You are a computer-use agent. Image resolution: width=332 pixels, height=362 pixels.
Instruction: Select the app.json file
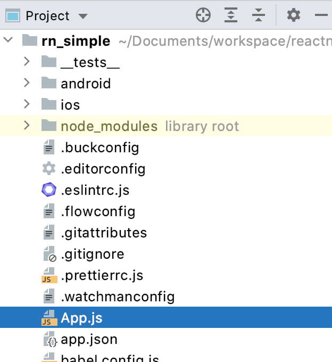pos(89,340)
